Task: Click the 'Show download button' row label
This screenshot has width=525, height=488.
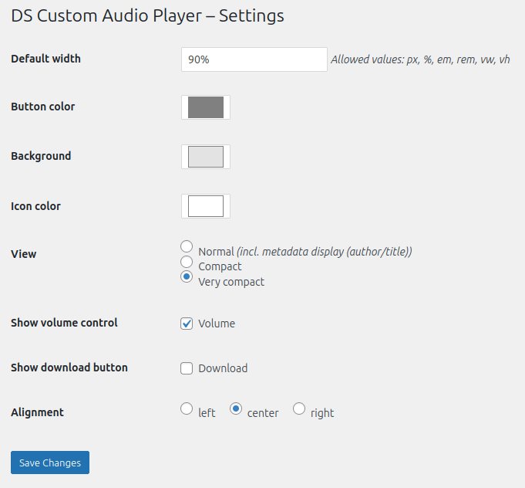Action: [69, 368]
